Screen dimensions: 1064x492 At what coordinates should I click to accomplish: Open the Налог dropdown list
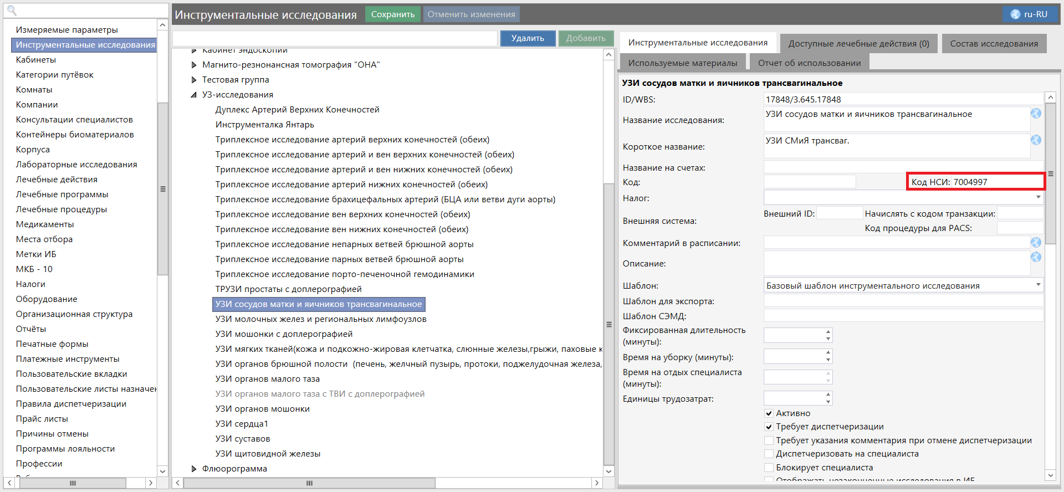(1038, 197)
